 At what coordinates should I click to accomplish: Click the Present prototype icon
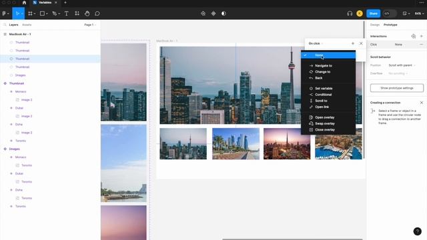(x=404, y=13)
